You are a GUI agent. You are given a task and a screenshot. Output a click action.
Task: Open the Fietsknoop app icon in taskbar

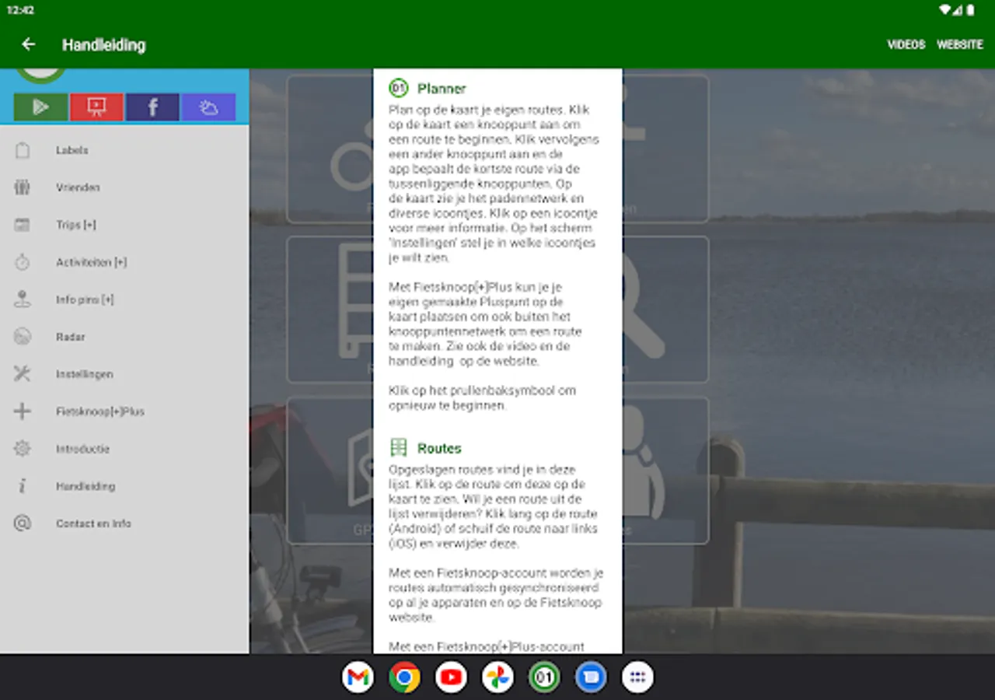544,677
